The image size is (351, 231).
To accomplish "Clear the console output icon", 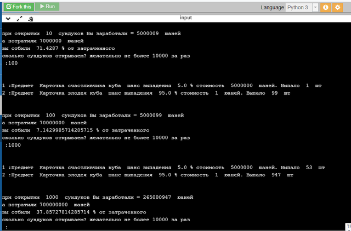I will [31, 18].
